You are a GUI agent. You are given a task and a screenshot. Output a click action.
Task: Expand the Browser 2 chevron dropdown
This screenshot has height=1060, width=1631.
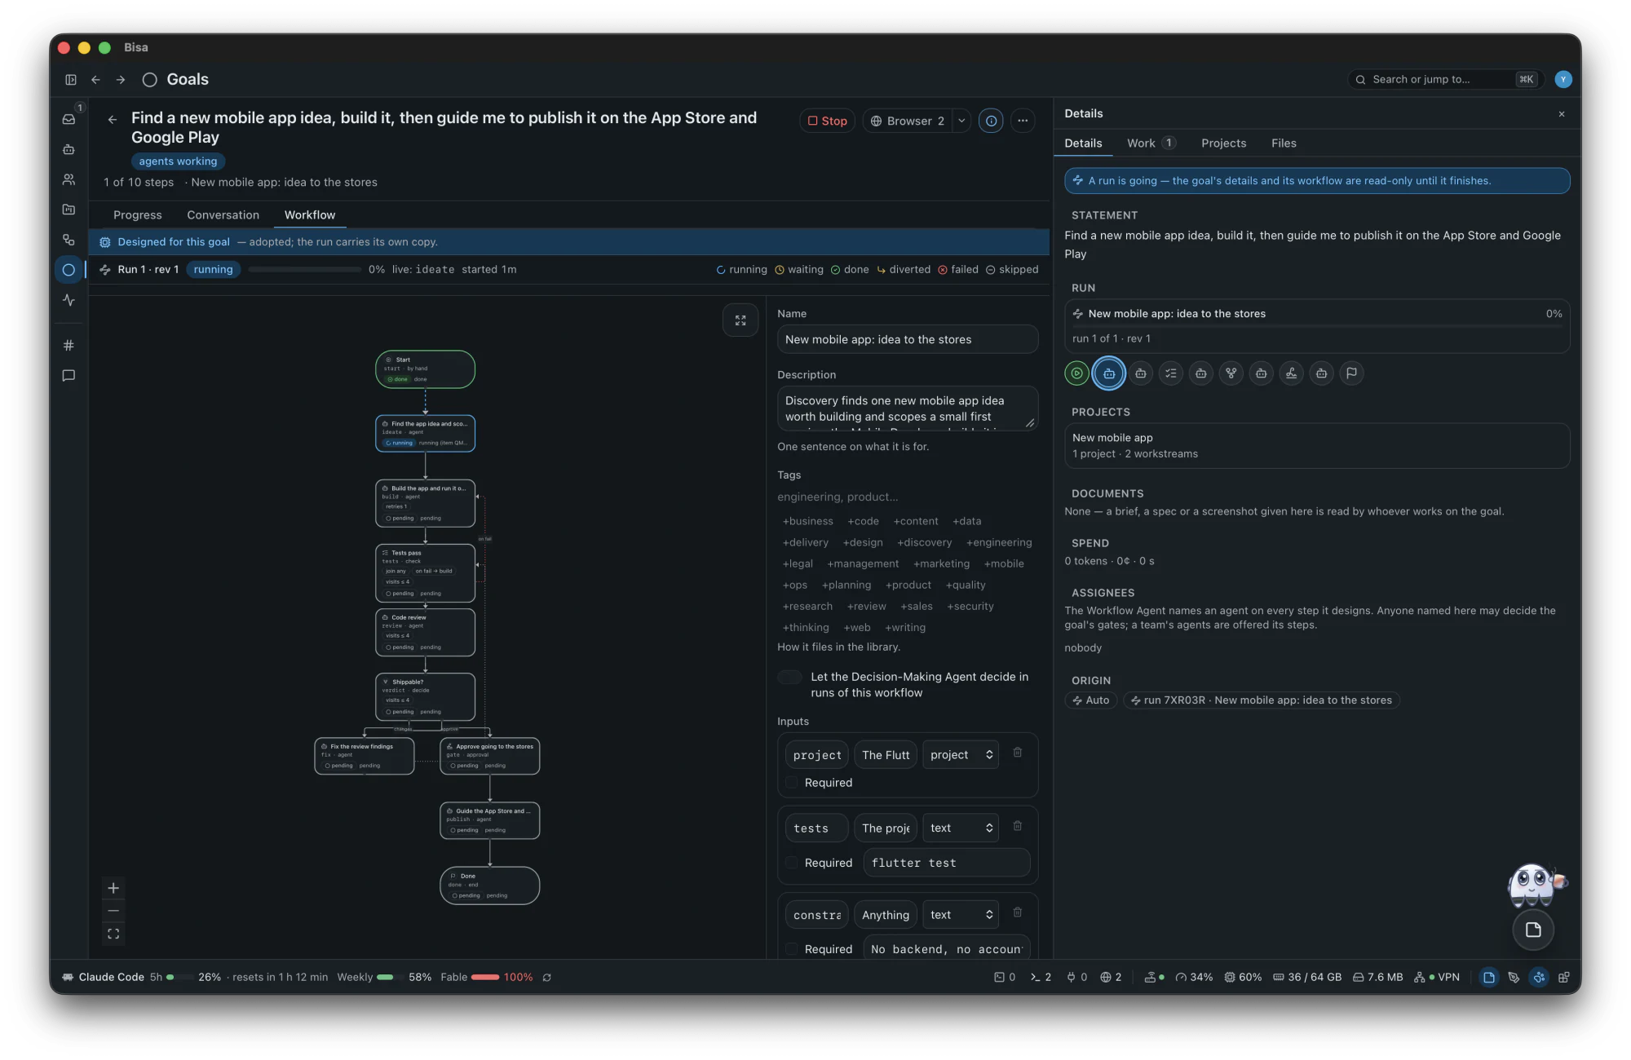click(x=961, y=121)
